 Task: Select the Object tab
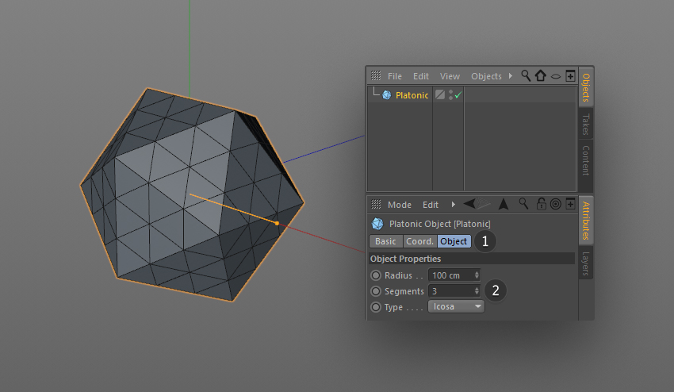[x=454, y=241]
